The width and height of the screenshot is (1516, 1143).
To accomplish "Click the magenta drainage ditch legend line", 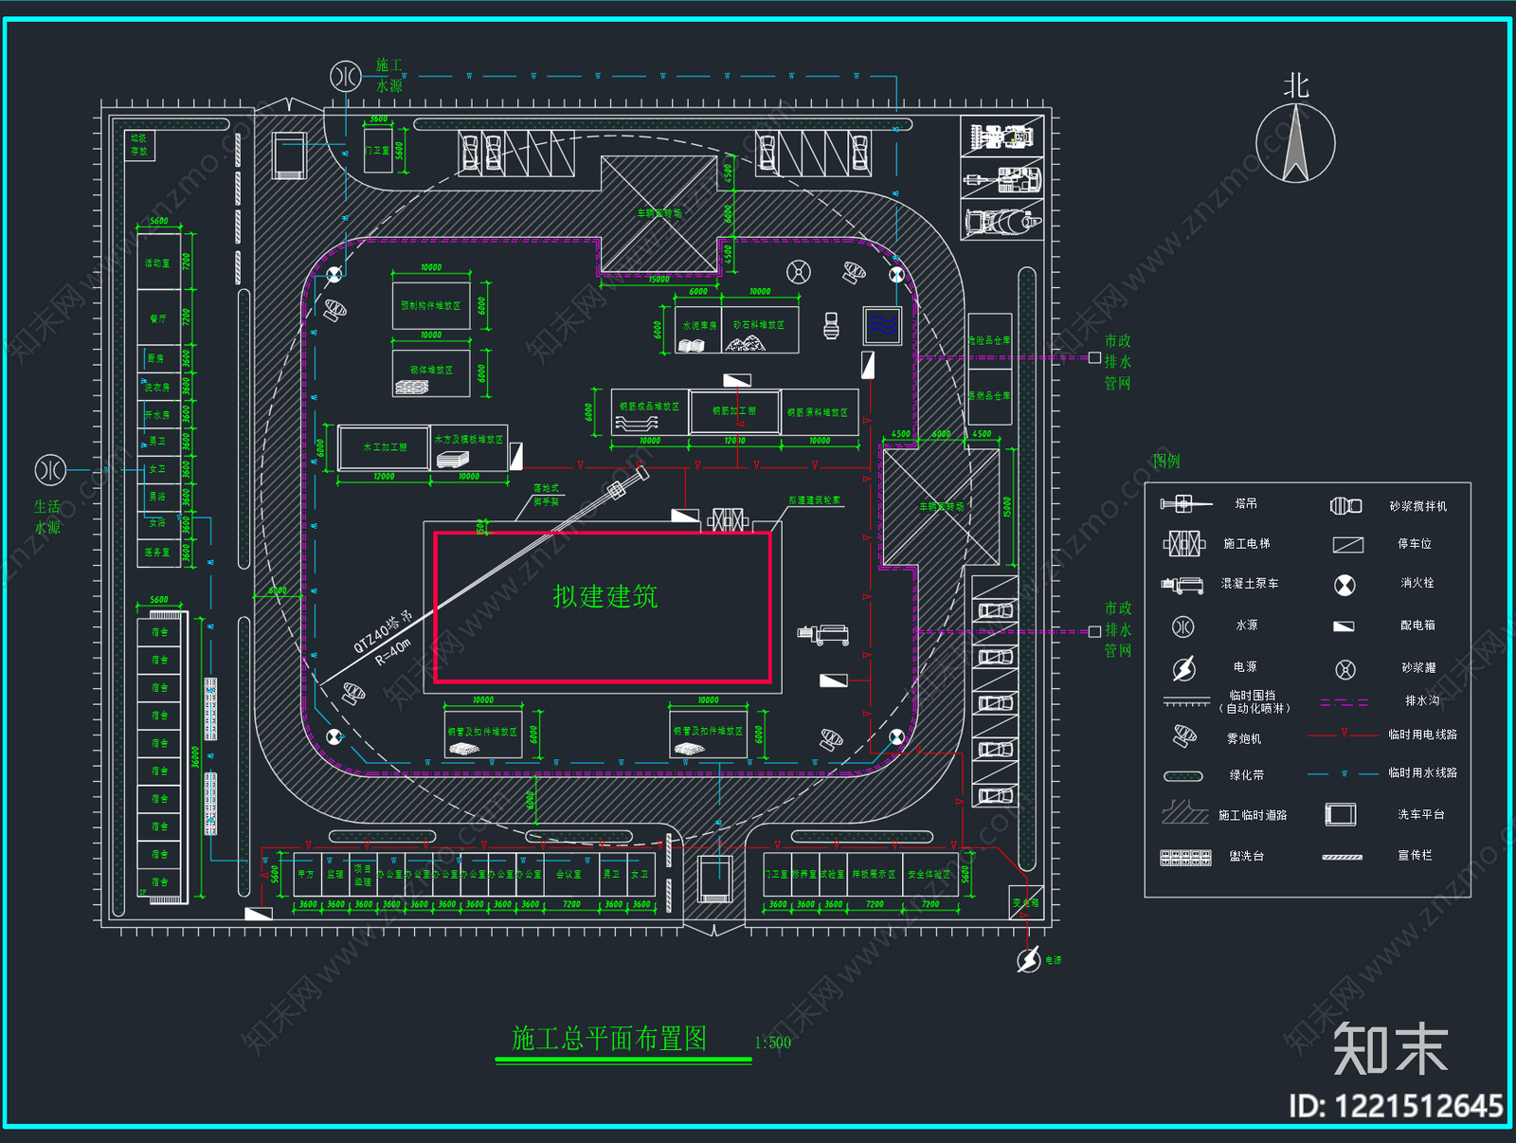I will 1344,702.
